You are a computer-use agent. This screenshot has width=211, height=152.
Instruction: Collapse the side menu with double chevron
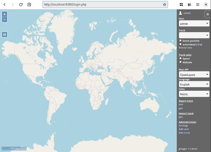[x=207, y=14]
